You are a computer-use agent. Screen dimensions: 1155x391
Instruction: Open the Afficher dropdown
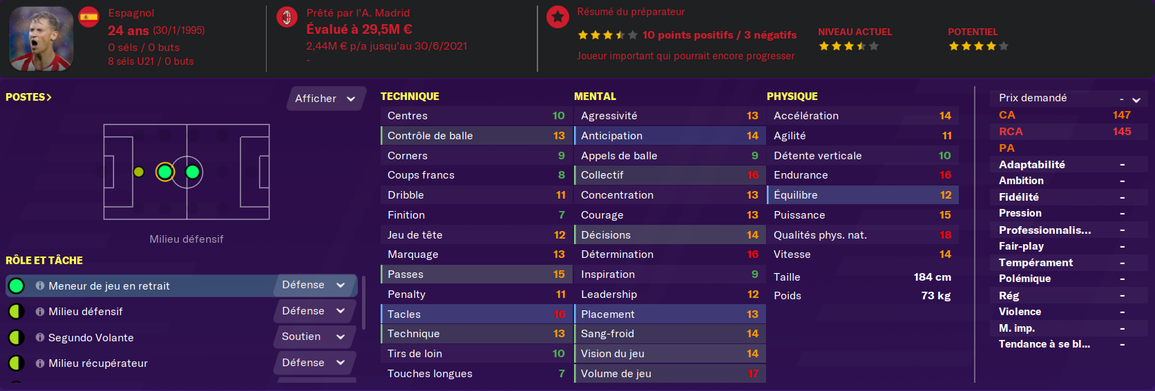pos(325,99)
